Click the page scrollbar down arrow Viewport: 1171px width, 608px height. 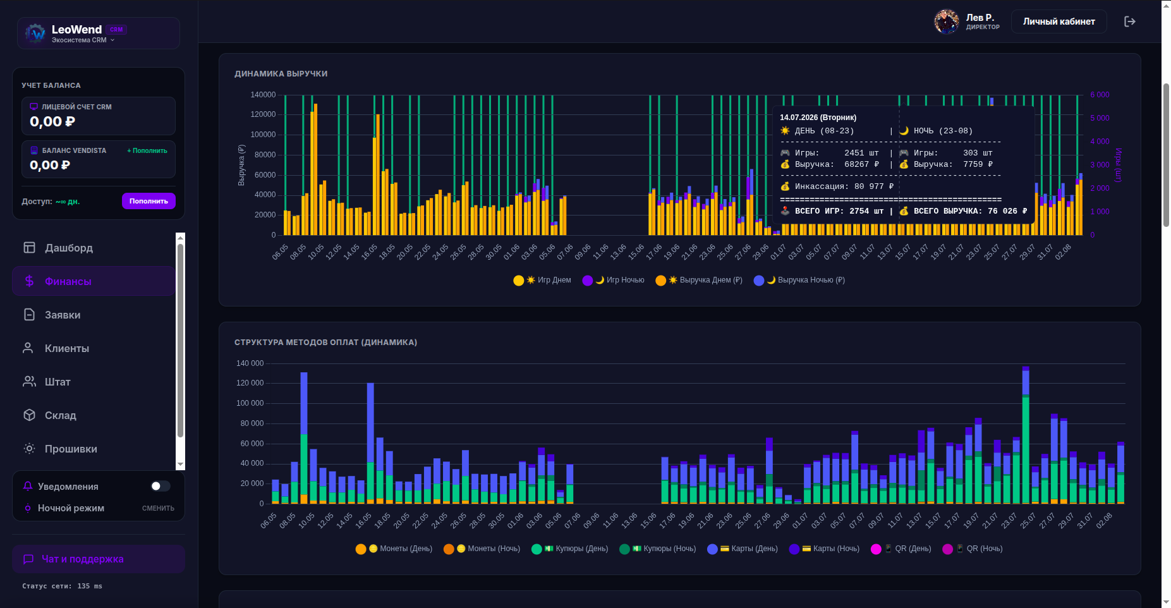pyautogui.click(x=1166, y=602)
